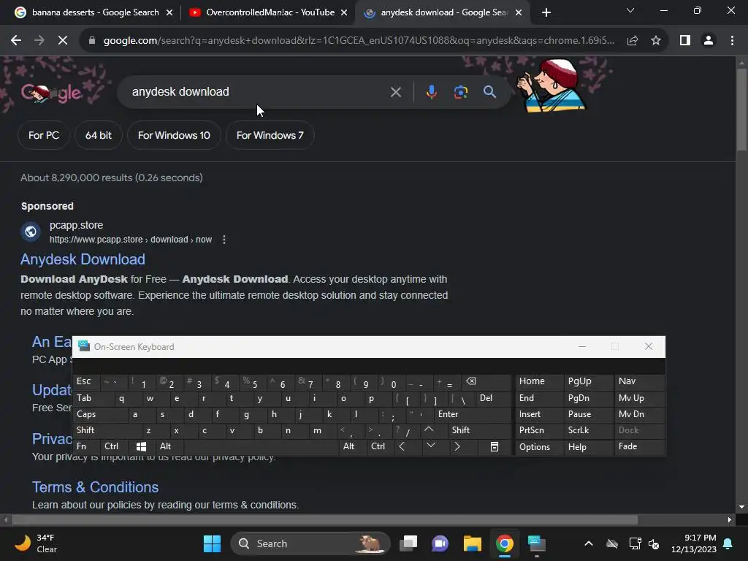Open File Explorer from the taskbar
Screen dimensions: 748x561
[472, 543]
